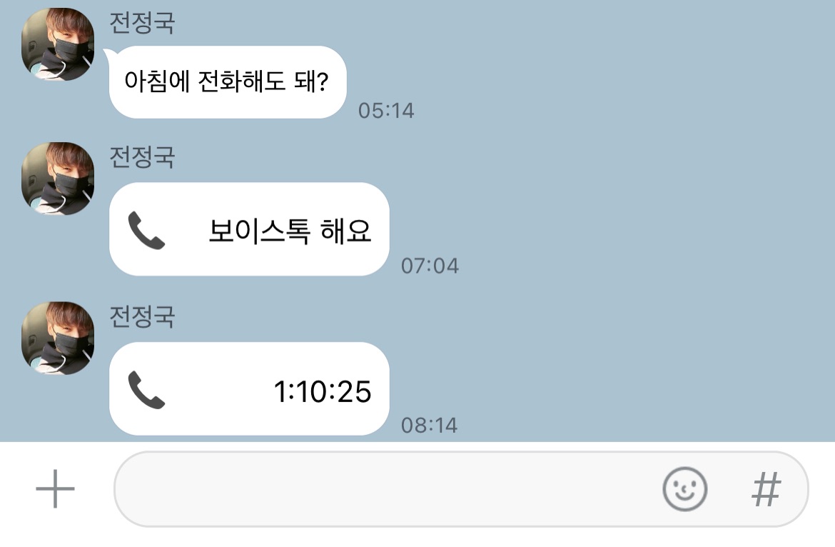The width and height of the screenshot is (835, 547).
Task: Select the 아침에 전화해도 돼? message bubble
Action: coord(228,82)
